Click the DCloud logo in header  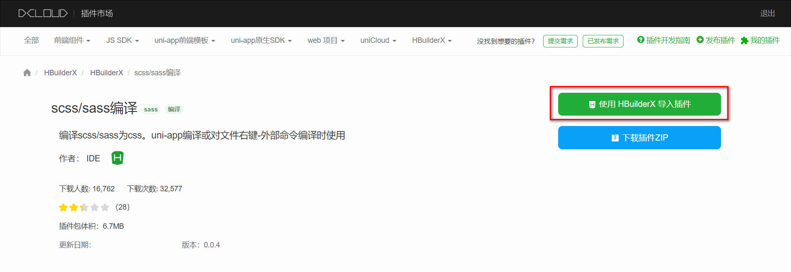[43, 13]
